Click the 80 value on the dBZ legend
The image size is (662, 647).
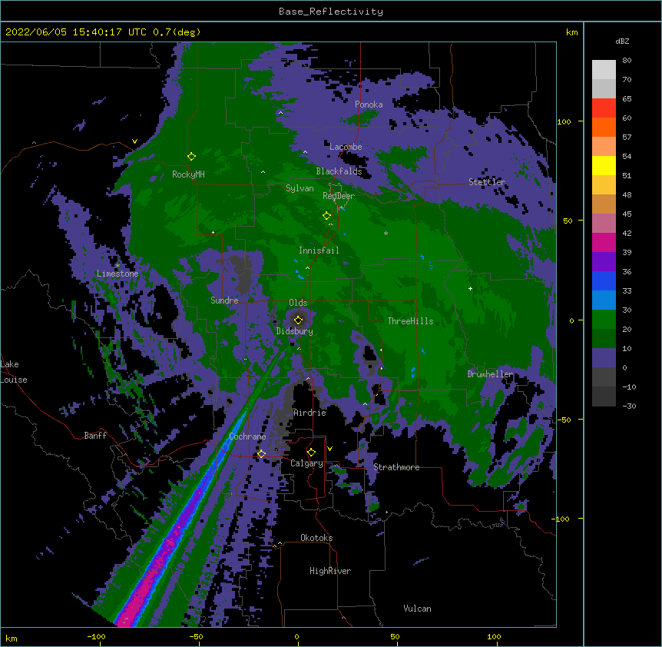click(627, 61)
